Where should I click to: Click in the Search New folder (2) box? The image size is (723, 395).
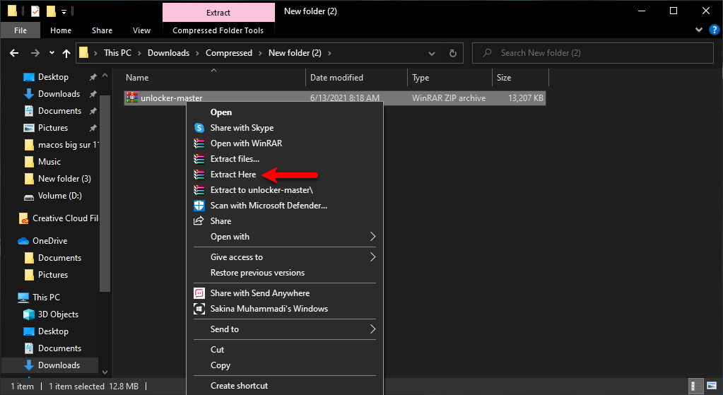click(592, 53)
